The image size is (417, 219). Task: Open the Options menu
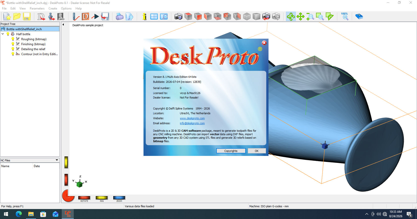pos(66,8)
